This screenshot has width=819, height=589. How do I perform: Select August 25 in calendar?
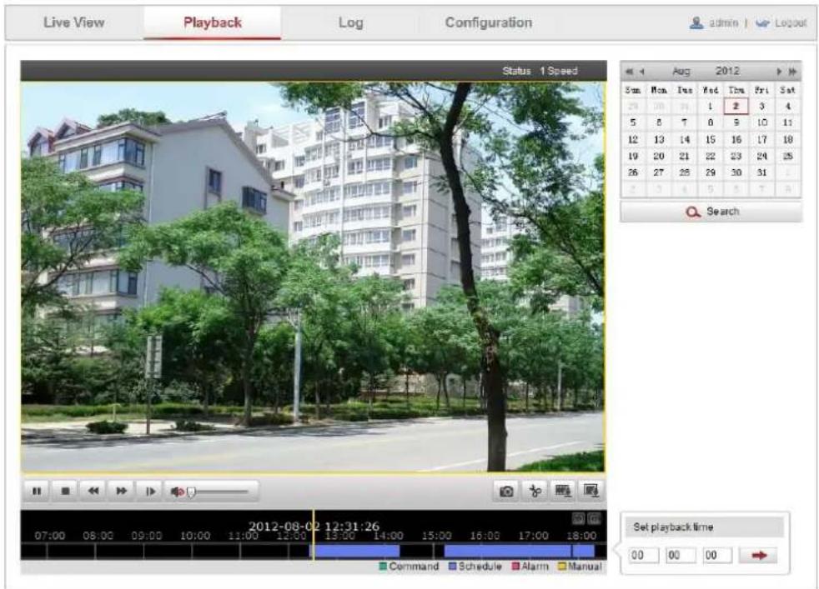787,156
